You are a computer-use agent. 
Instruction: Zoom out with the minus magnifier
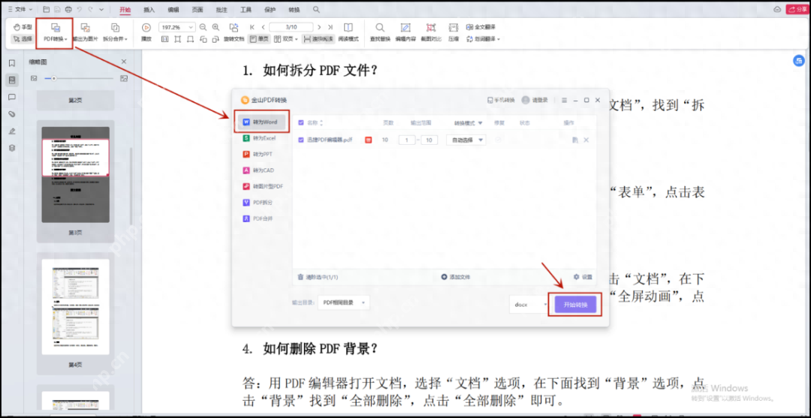203,27
